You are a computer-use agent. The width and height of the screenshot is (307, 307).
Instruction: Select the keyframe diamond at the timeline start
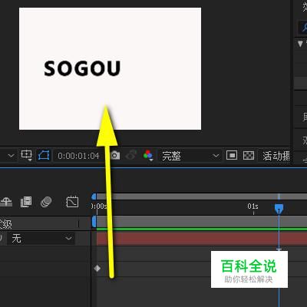[97, 269]
